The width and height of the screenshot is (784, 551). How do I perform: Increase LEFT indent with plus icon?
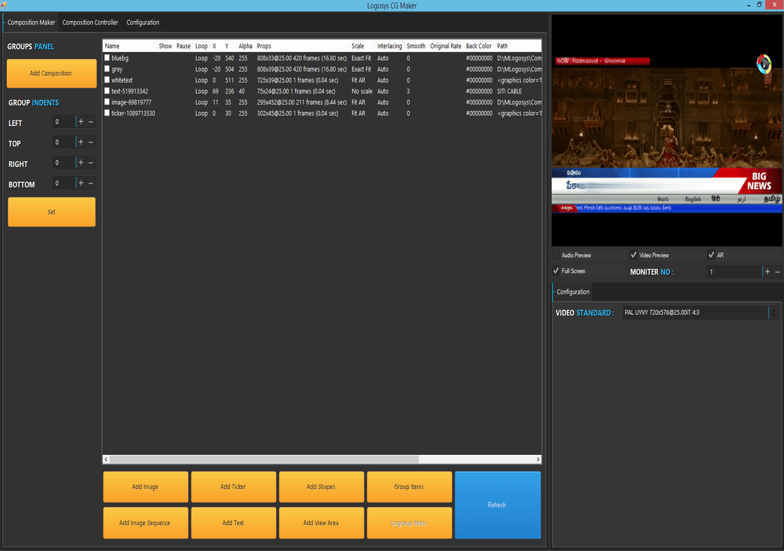pos(81,122)
